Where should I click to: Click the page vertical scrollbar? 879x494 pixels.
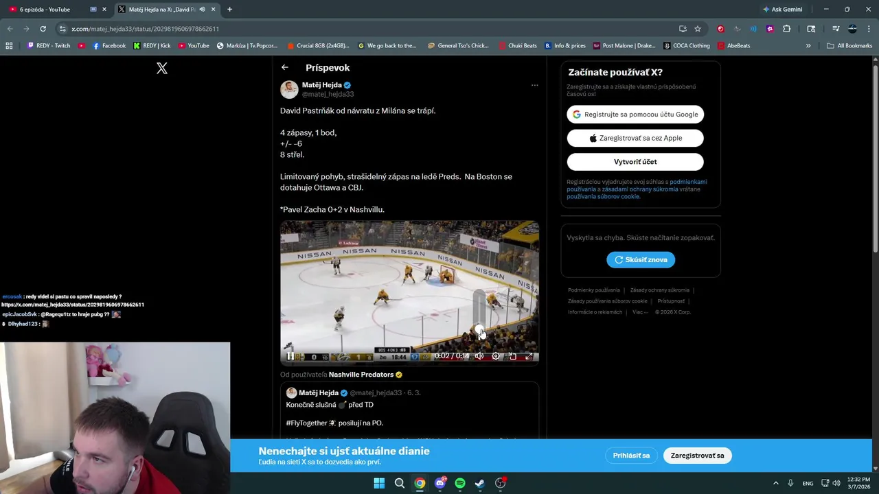875,158
